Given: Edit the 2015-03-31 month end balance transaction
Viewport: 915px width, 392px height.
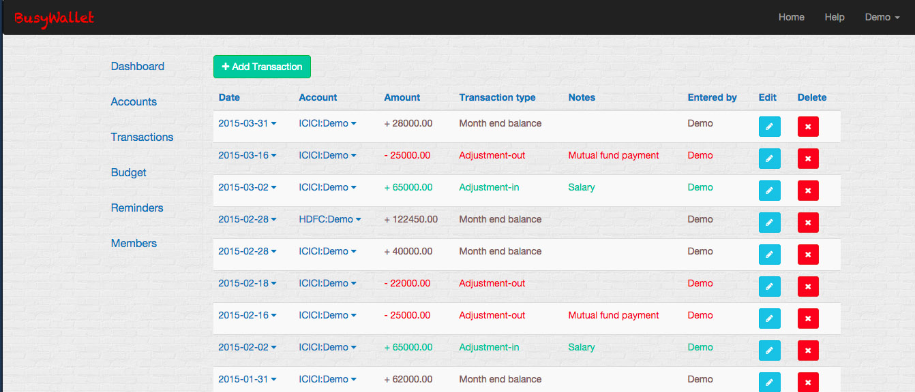Looking at the screenshot, I should pyautogui.click(x=769, y=127).
